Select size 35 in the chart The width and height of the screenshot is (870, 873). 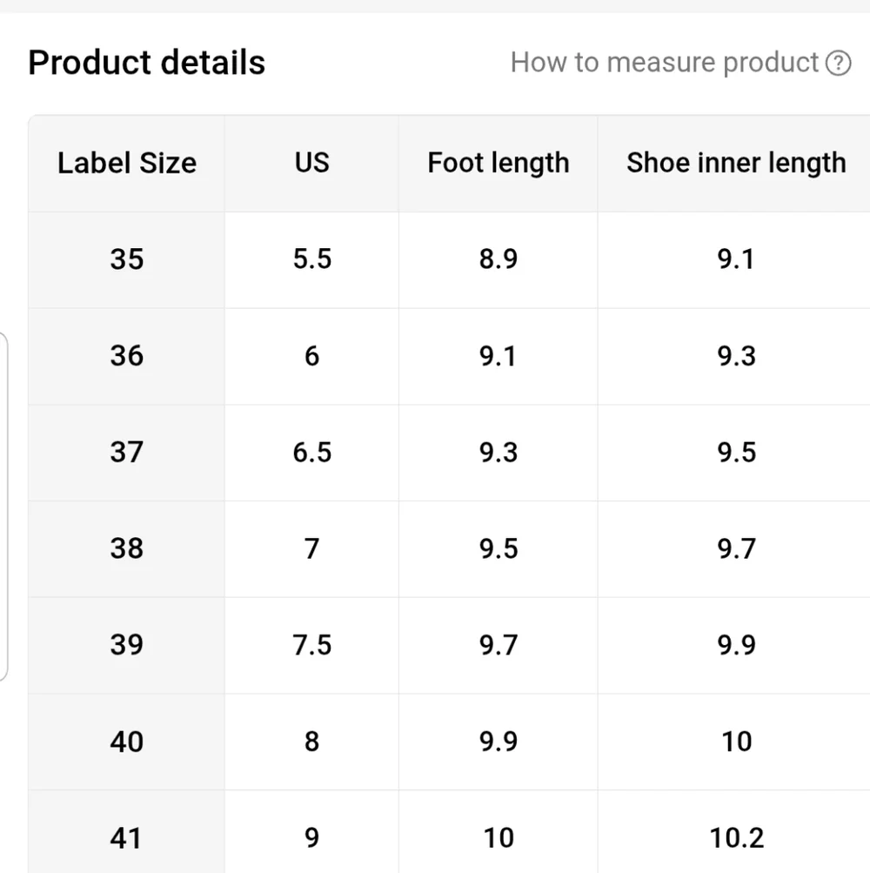point(127,259)
